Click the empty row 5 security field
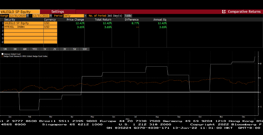 coord(24,38)
